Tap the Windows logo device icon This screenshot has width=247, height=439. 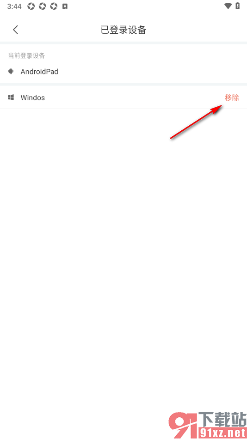coord(11,98)
